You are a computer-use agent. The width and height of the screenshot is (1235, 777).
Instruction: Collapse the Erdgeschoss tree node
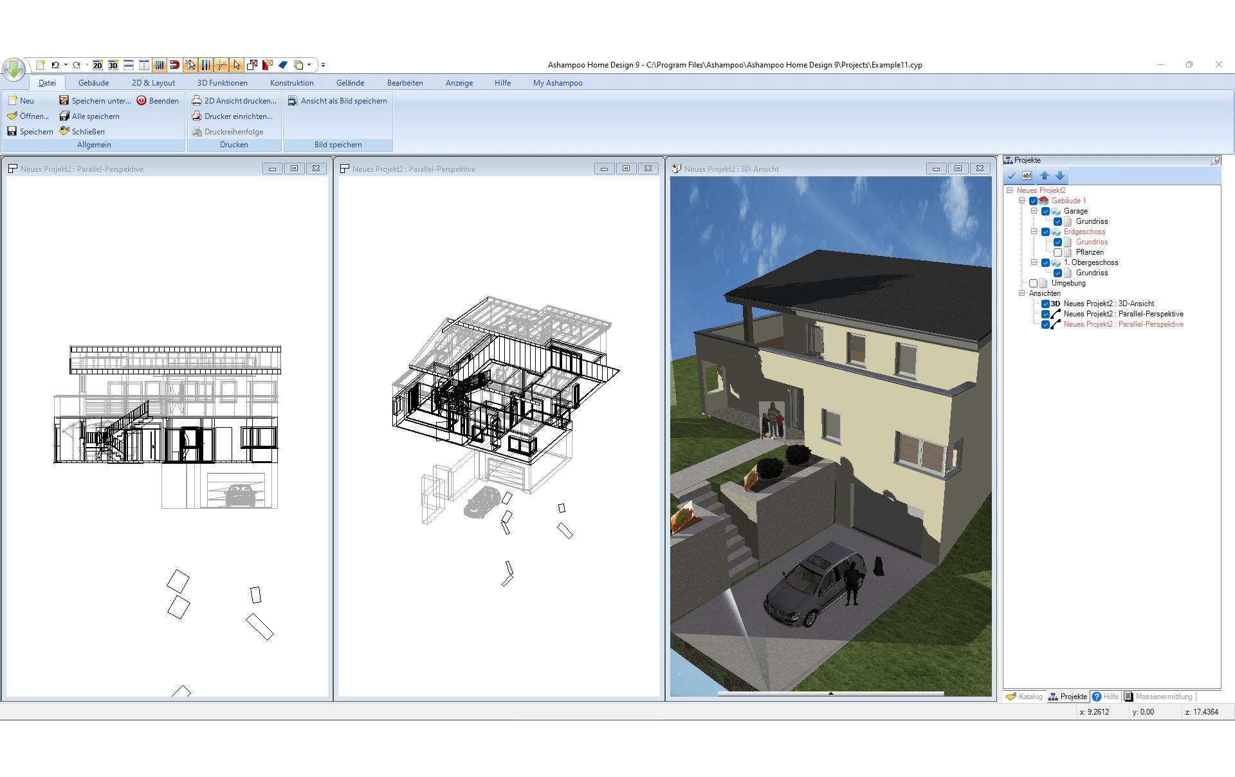coord(1034,232)
